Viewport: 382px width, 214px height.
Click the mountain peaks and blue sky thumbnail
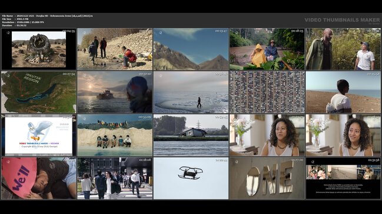coord(191,49)
